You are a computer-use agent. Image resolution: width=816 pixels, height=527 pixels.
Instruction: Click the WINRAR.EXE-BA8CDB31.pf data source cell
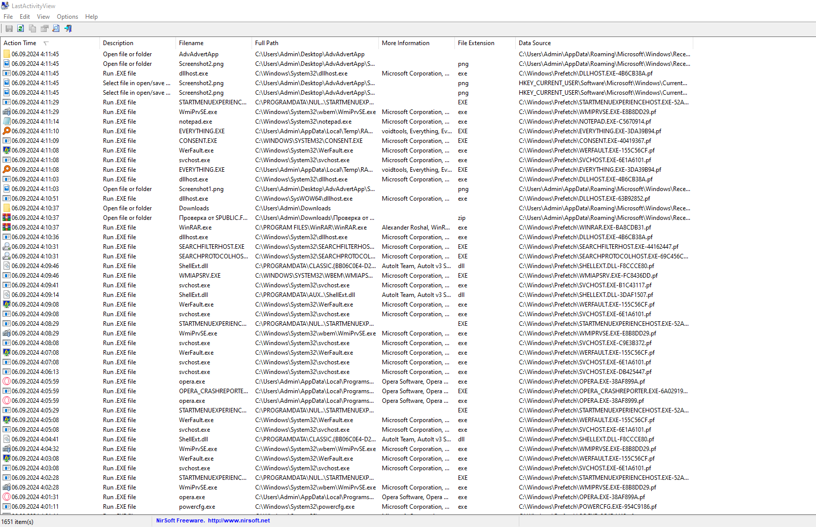coord(585,228)
